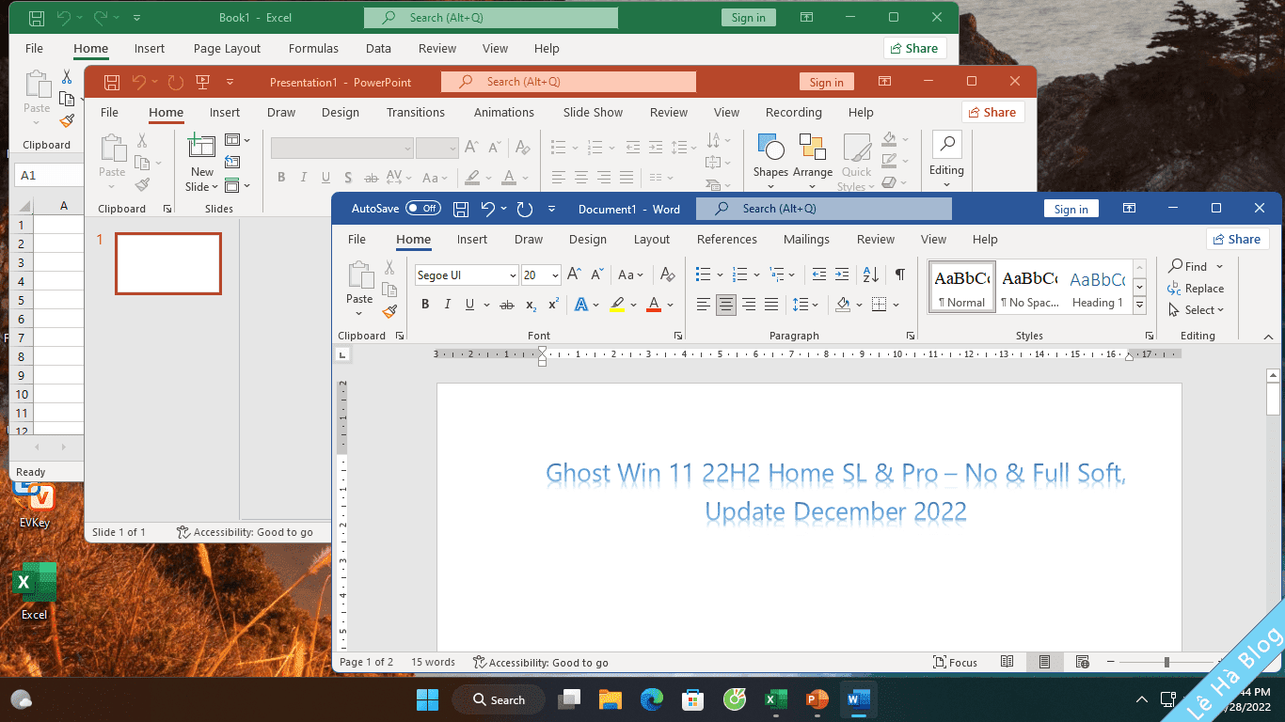
Task: Click Sign in button in Word title bar
Action: pyautogui.click(x=1071, y=210)
